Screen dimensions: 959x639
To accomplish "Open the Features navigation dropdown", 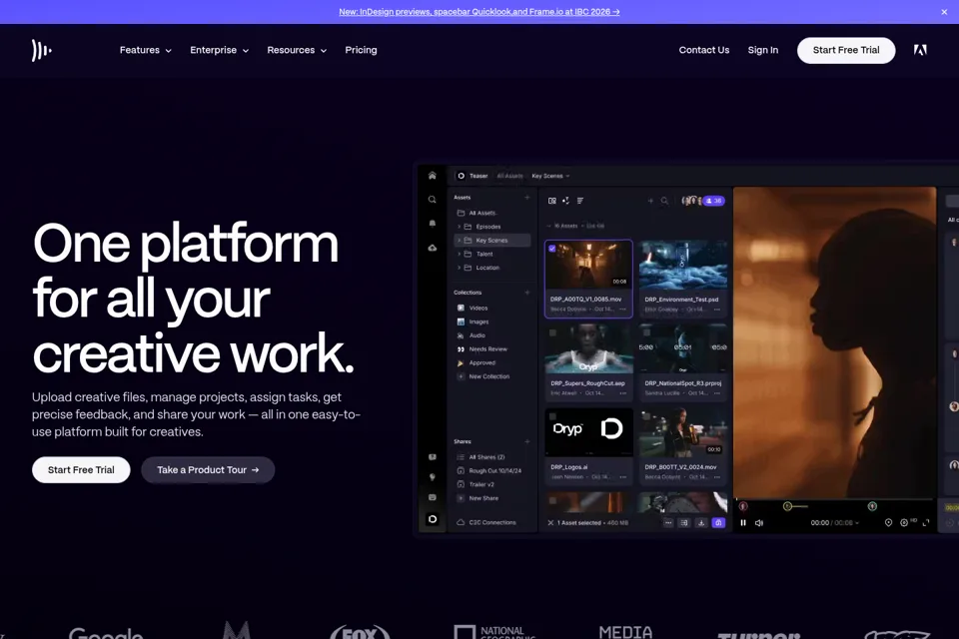I will [x=146, y=50].
